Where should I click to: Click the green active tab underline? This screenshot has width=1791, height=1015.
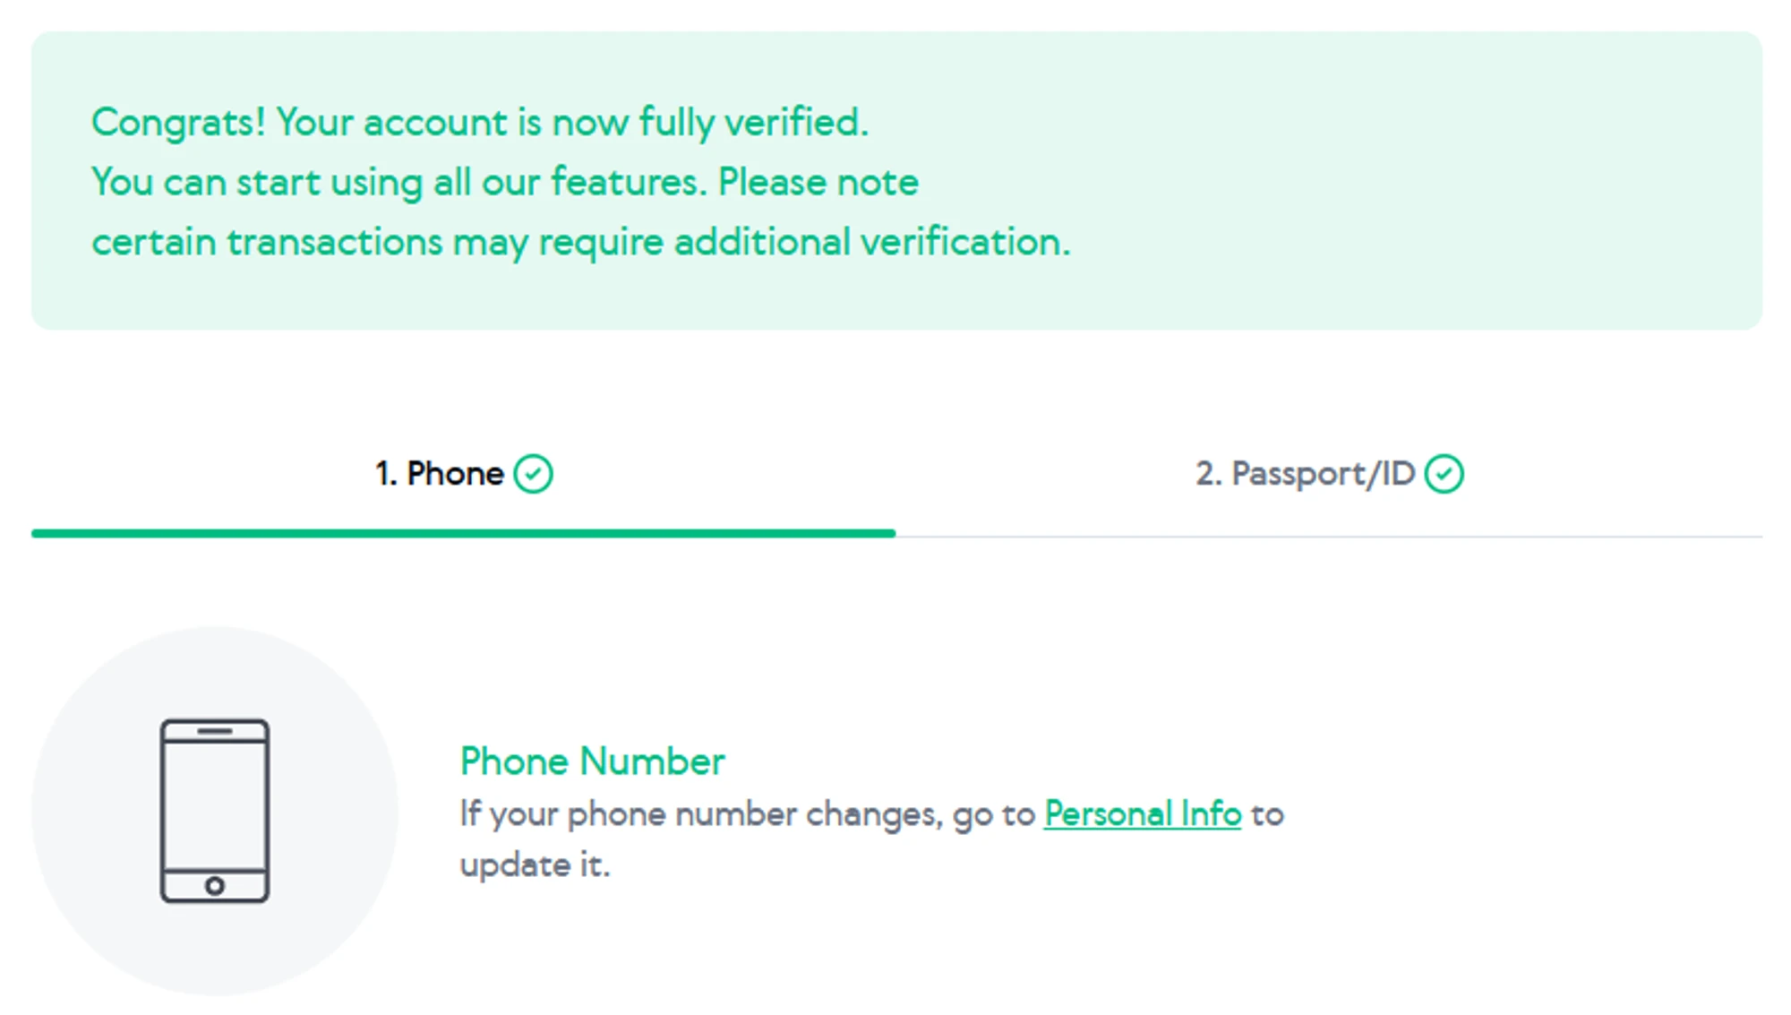(x=463, y=534)
